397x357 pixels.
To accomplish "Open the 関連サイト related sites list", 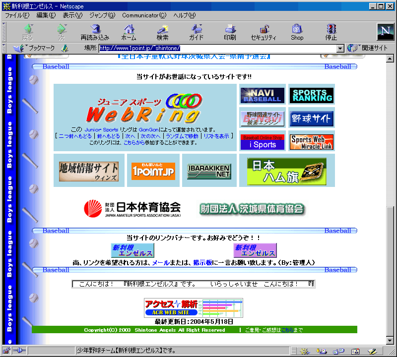I will [x=368, y=48].
